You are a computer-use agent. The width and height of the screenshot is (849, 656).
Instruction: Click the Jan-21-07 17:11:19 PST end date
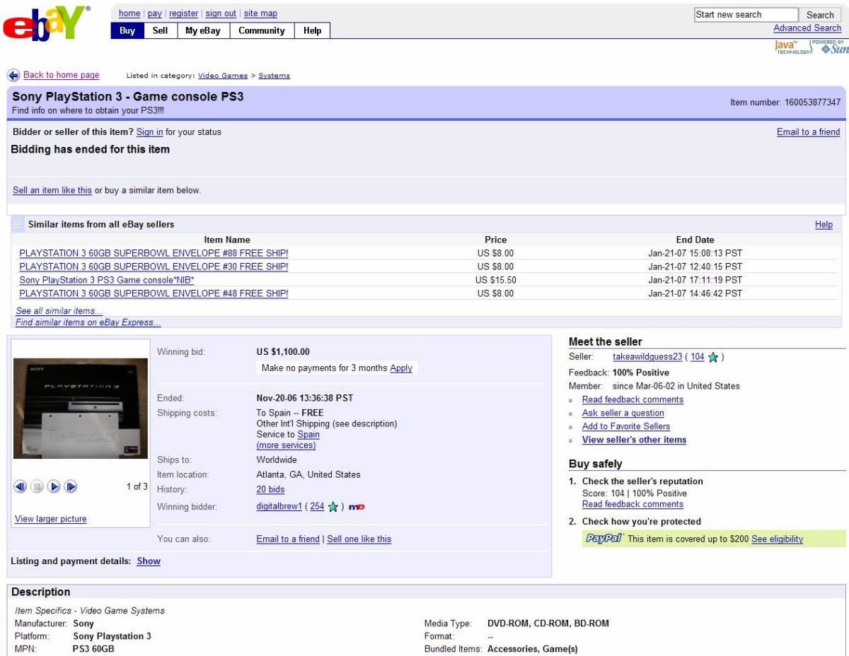[695, 280]
